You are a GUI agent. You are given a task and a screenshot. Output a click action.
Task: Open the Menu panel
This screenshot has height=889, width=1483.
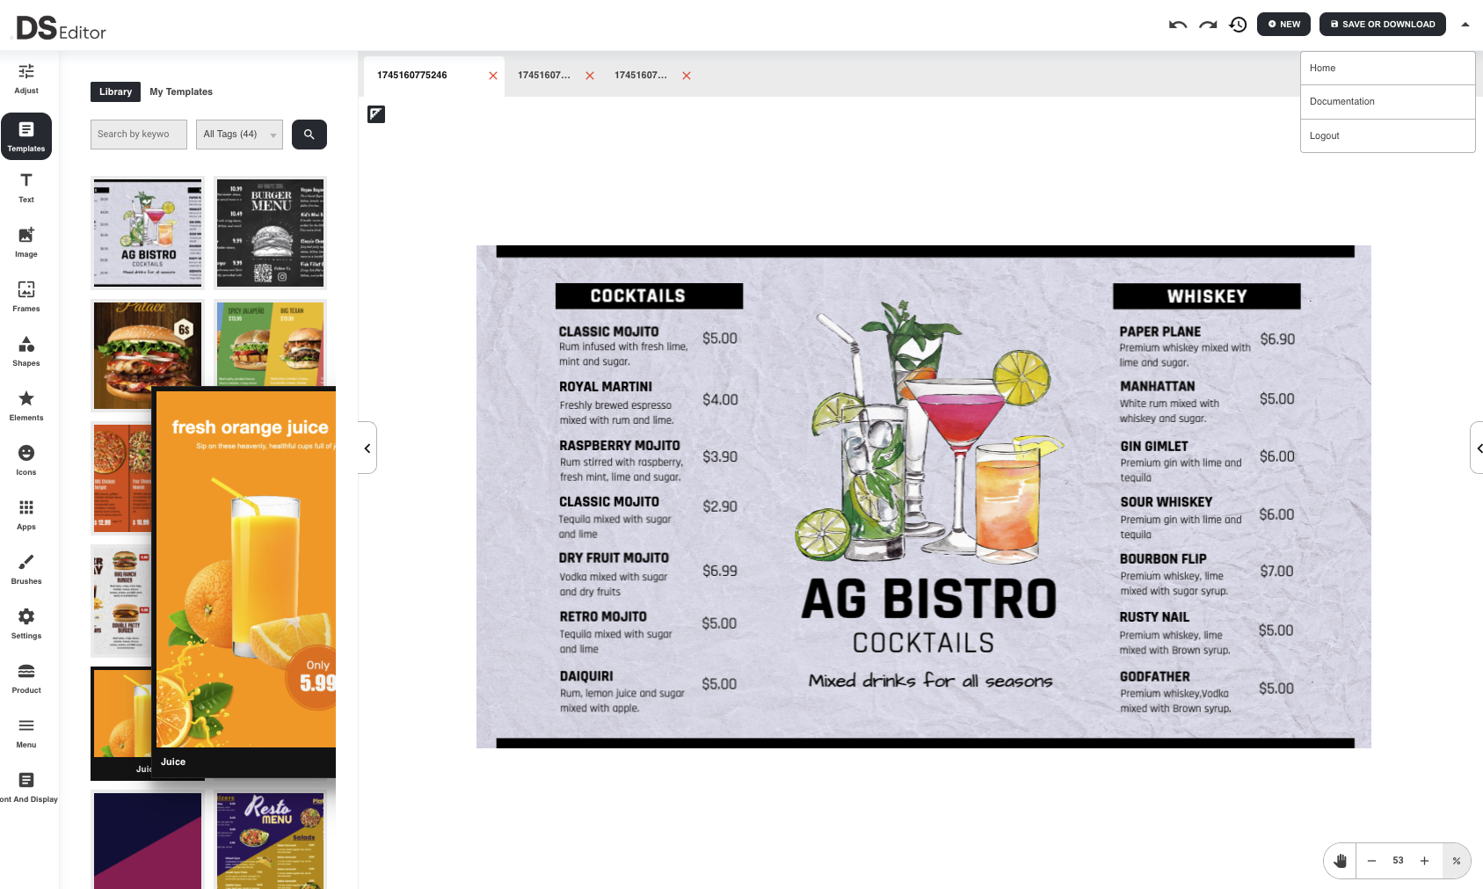pos(26,732)
